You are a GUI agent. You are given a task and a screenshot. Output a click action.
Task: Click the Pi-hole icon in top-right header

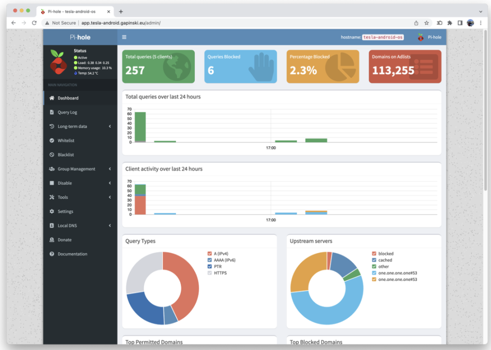click(x=421, y=37)
